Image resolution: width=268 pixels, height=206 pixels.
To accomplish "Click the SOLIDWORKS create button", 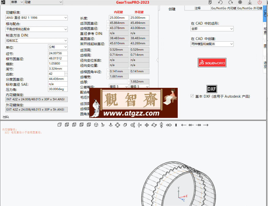I will coord(212,63).
